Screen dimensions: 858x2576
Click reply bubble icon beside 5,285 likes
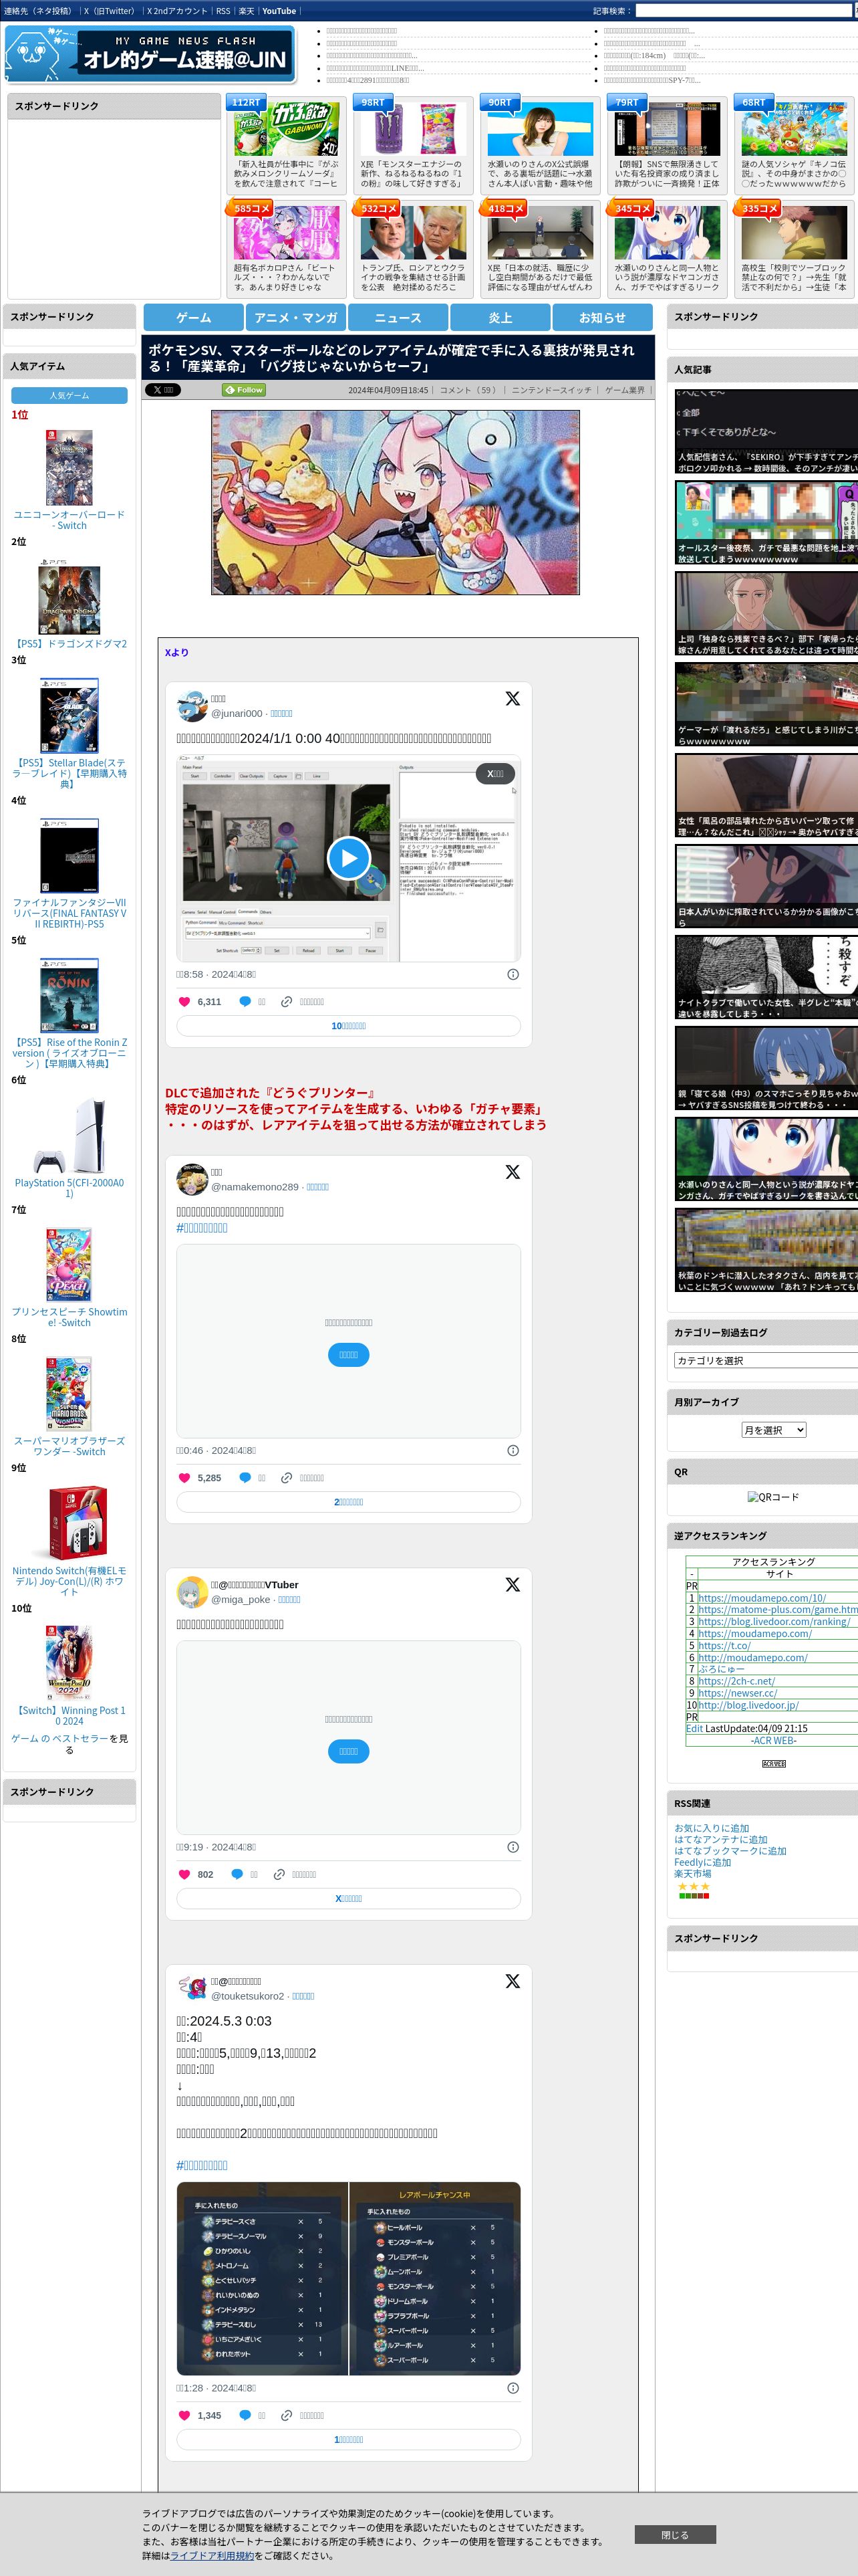click(245, 1477)
